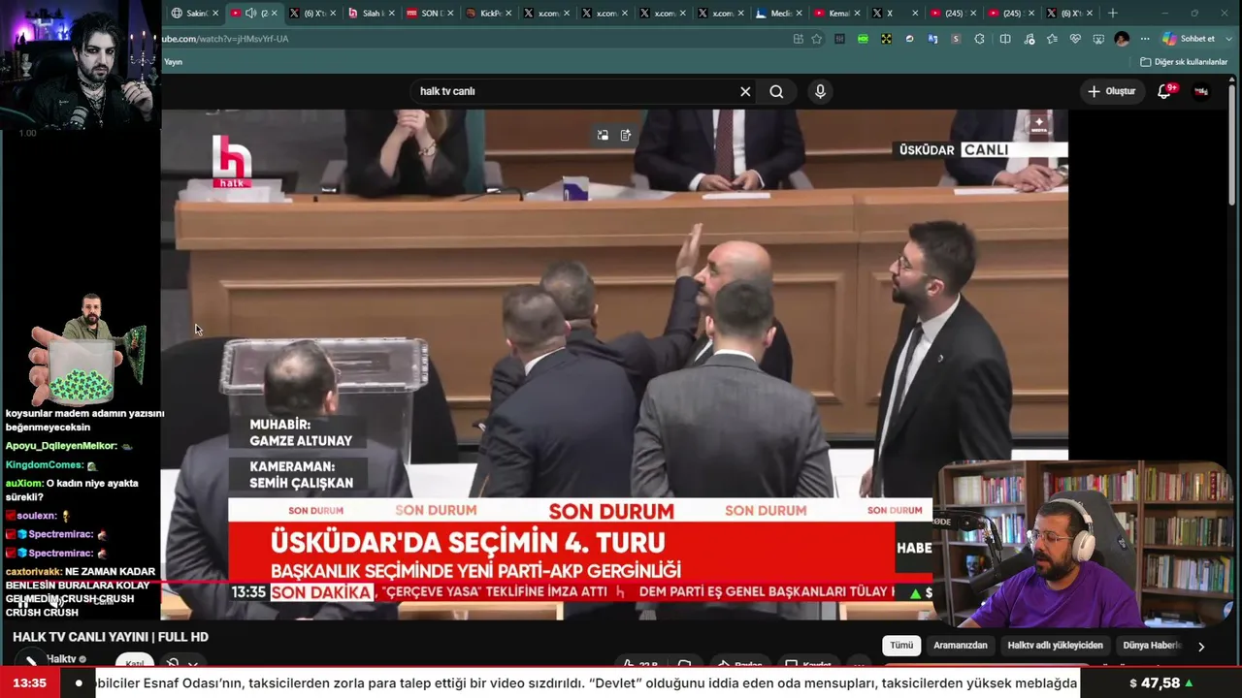The image size is (1242, 698).
Task: Open the S extension icon in toolbar
Action: point(956,39)
